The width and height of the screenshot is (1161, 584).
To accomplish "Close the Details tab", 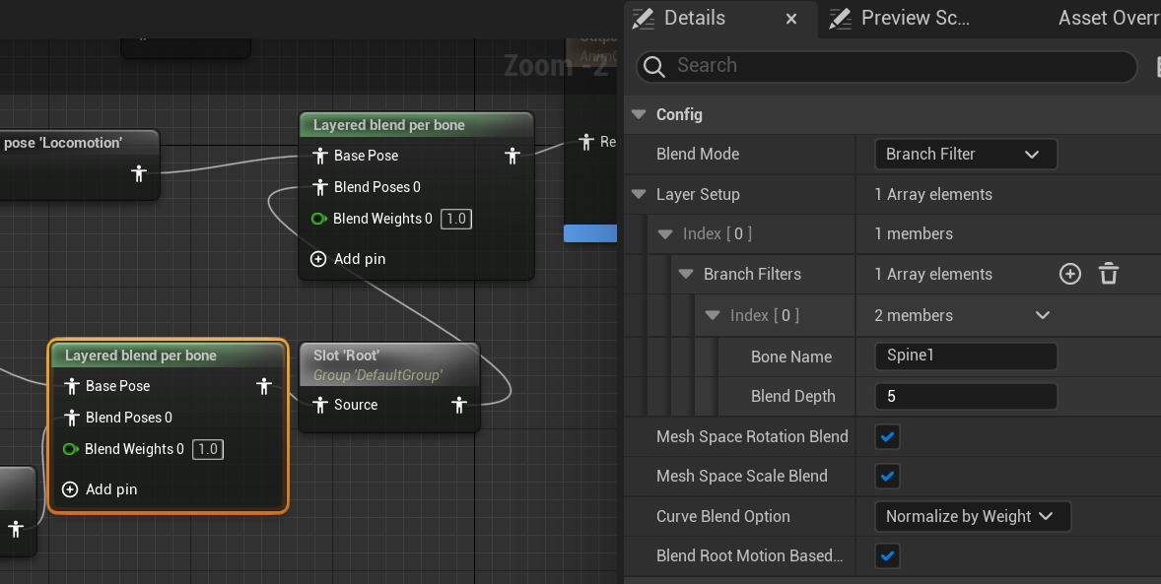I will pyautogui.click(x=791, y=19).
